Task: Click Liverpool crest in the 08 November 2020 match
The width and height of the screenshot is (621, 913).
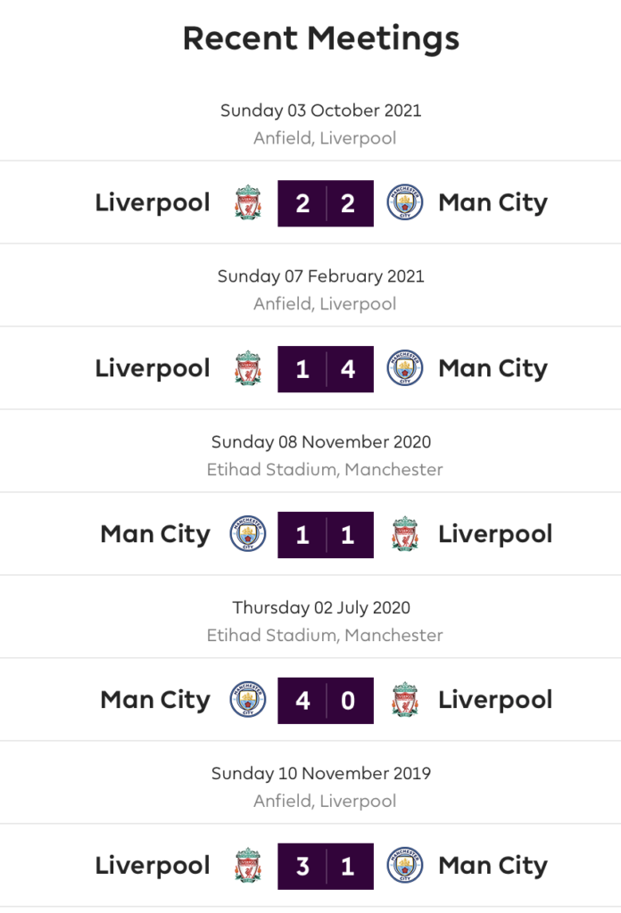Action: pos(405,534)
